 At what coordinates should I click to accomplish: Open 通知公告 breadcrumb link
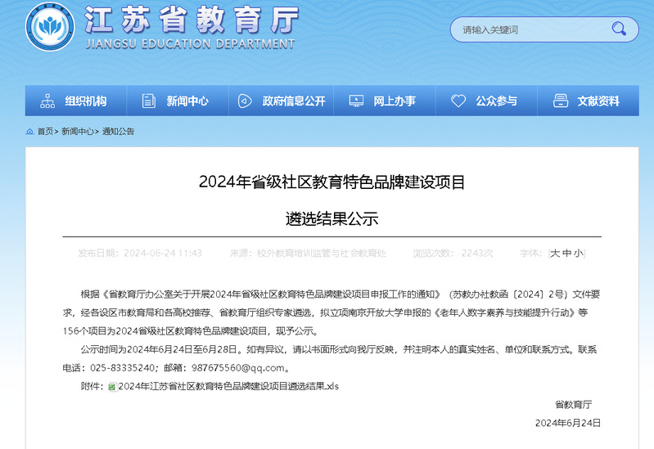(118, 132)
